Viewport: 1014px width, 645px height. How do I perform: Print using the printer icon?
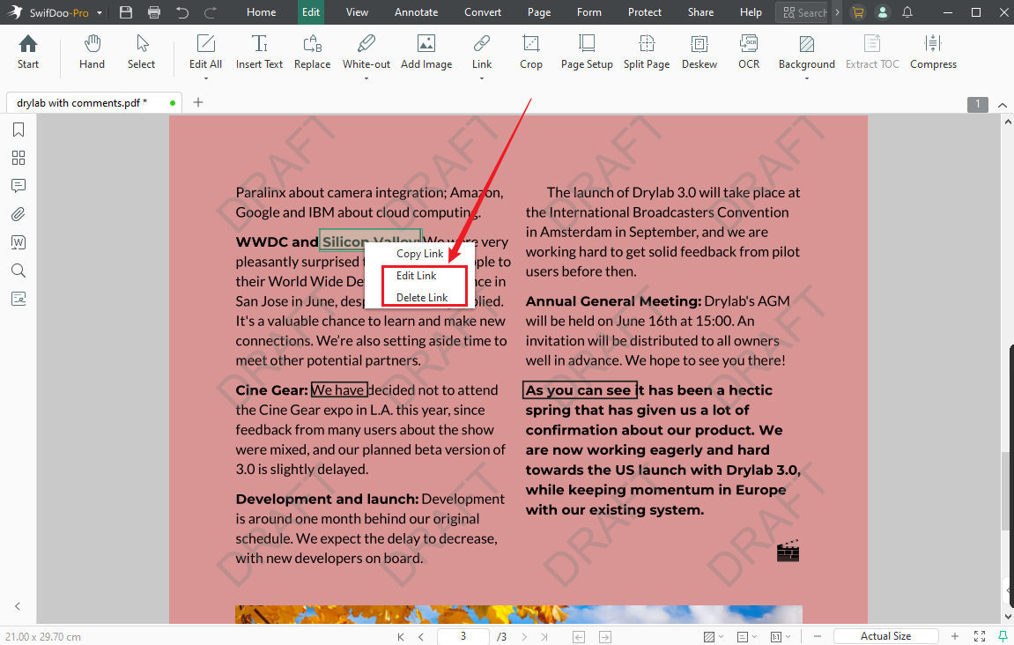point(154,12)
